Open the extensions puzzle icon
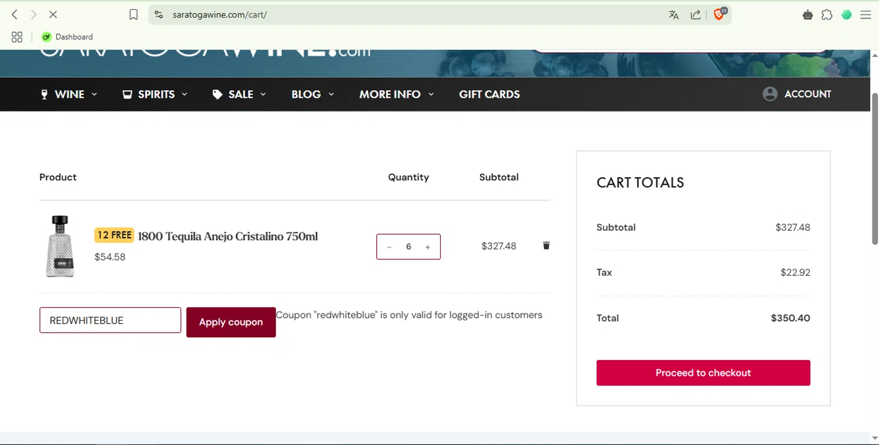 coord(827,15)
